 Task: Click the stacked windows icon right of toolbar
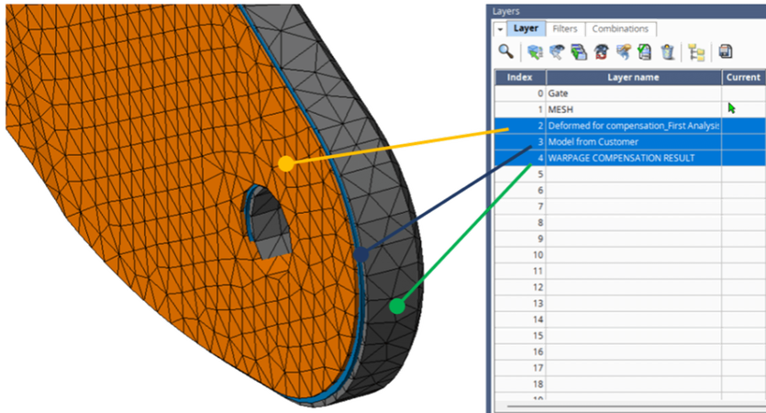[725, 52]
